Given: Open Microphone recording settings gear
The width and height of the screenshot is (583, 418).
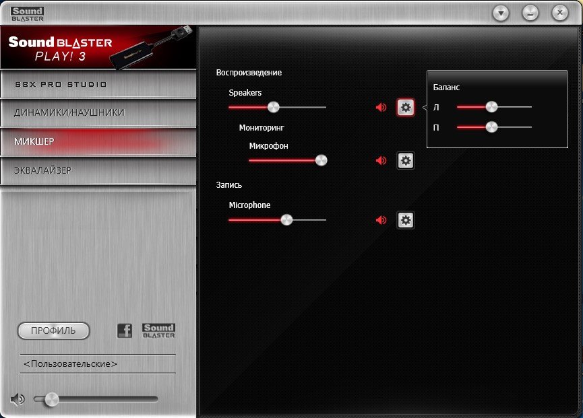Looking at the screenshot, I should pos(406,220).
